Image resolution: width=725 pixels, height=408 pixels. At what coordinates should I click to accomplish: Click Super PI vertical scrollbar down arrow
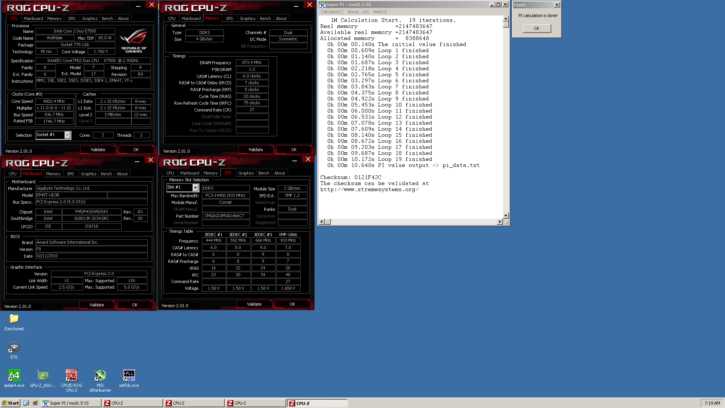[506, 215]
